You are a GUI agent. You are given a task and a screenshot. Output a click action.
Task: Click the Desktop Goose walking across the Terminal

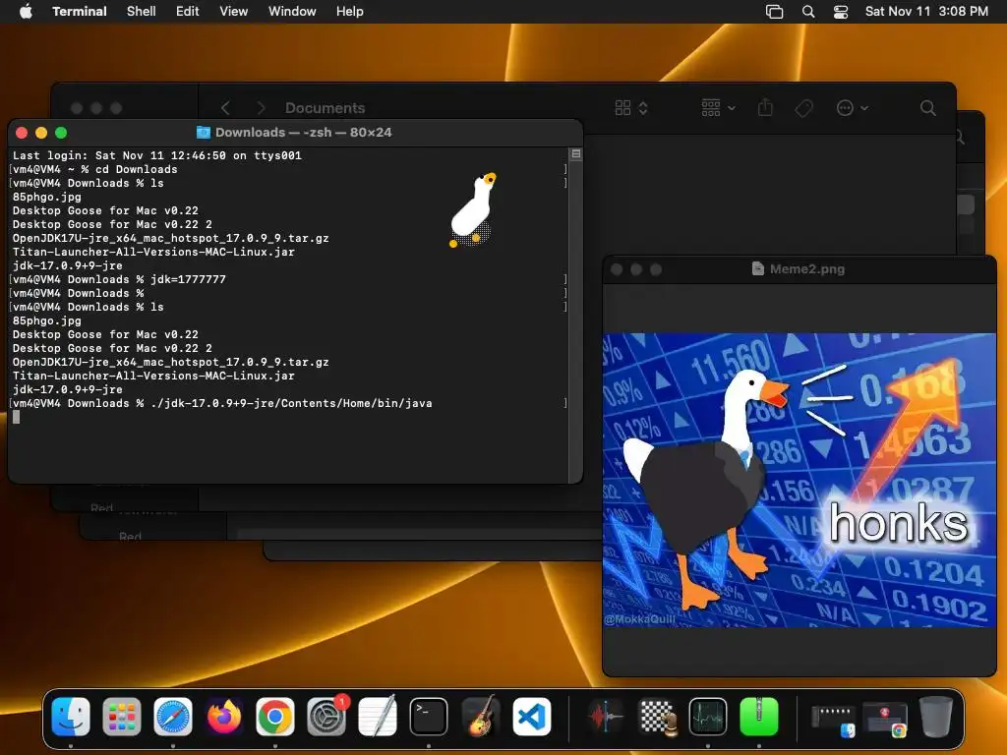click(474, 210)
